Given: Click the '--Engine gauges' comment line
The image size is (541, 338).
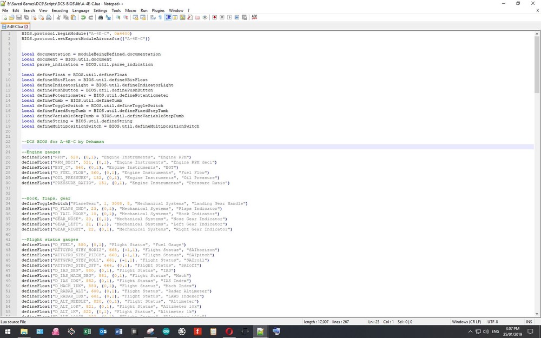Looking at the screenshot, I should coord(41,152).
